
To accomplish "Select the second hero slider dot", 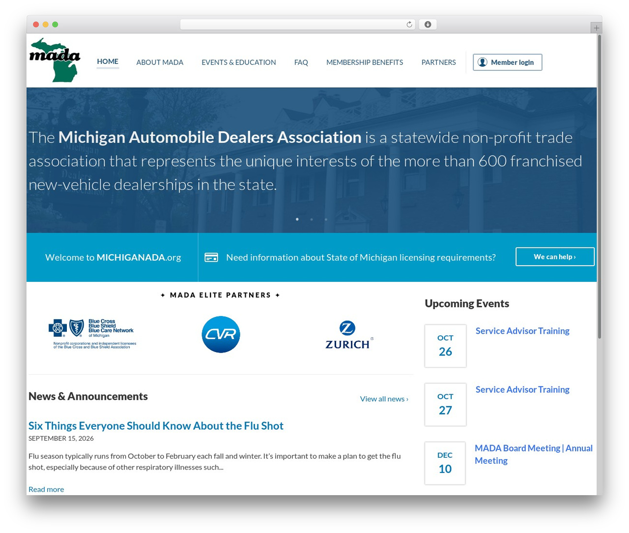I will click(x=312, y=219).
